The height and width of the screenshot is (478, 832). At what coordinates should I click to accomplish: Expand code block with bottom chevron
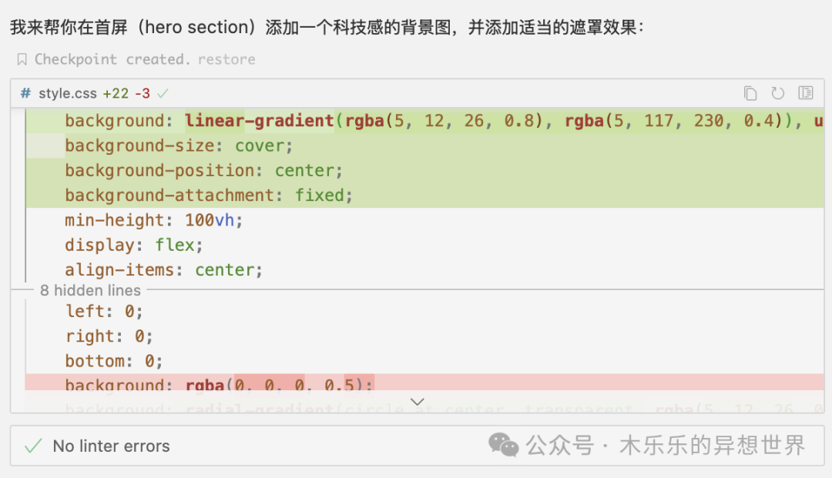point(418,401)
